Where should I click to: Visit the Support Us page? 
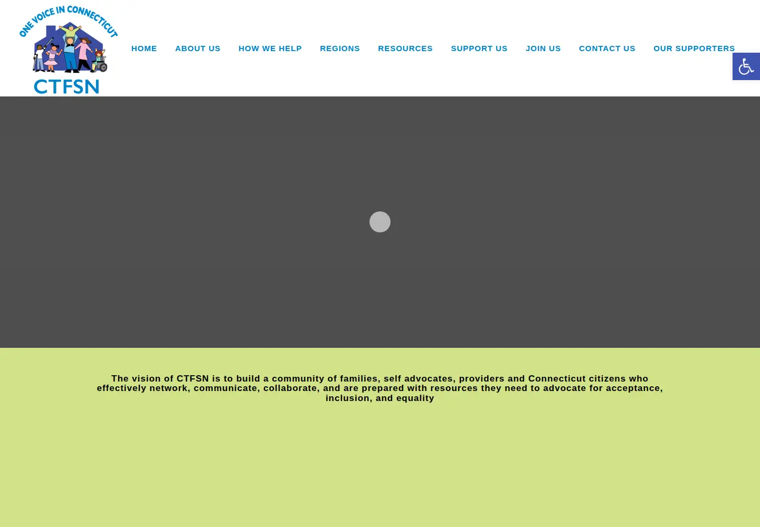pos(479,48)
